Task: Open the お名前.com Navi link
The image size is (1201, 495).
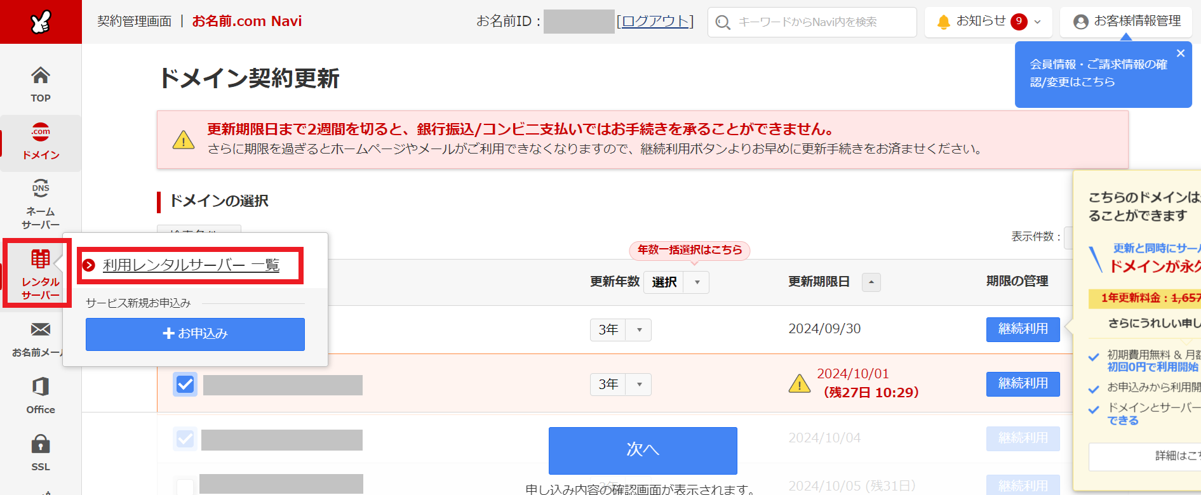Action: coord(247,21)
